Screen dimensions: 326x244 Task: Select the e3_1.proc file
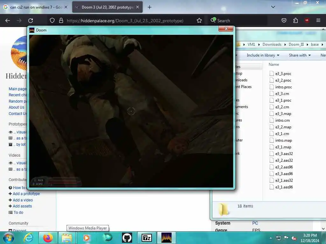[283, 100]
